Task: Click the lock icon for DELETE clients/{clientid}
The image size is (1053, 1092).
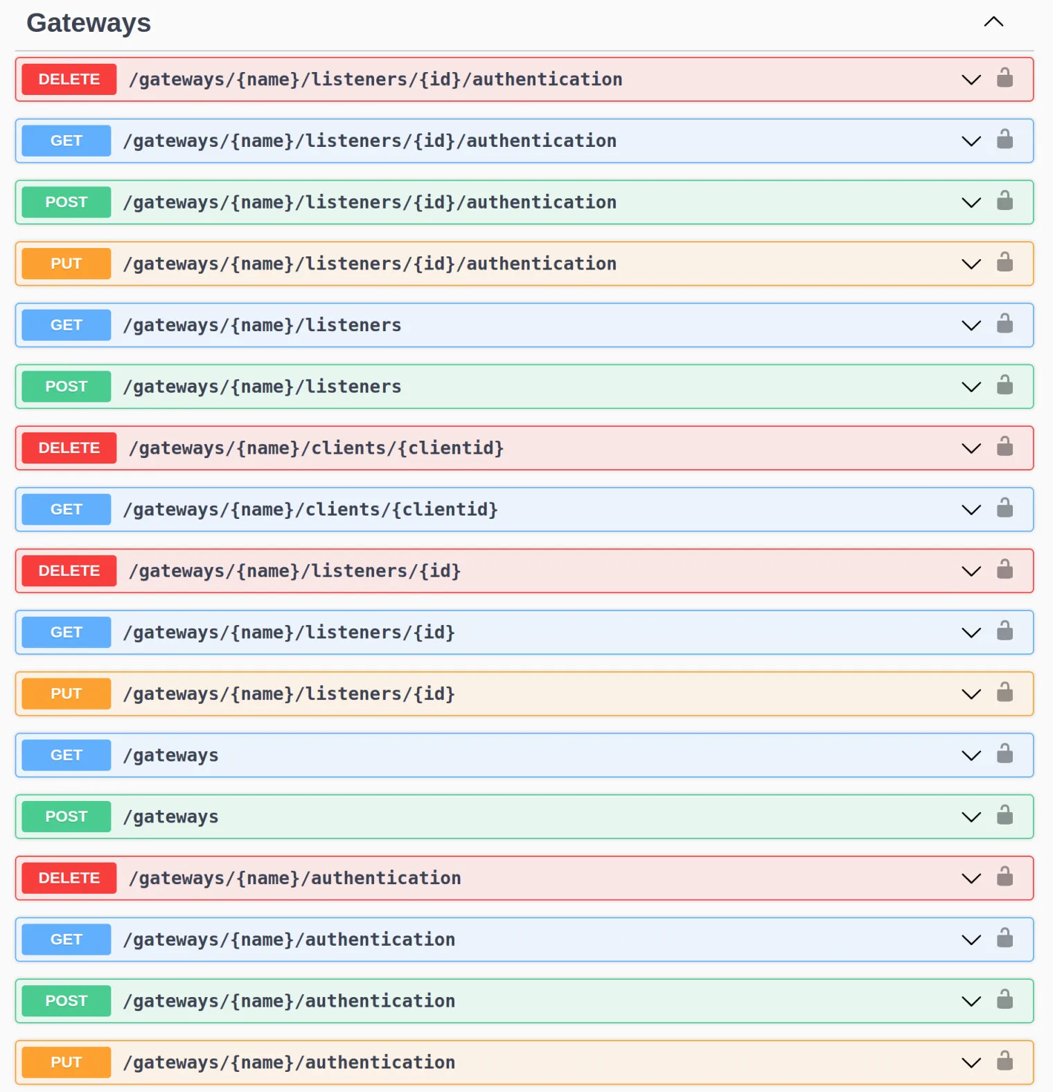Action: click(x=1005, y=446)
